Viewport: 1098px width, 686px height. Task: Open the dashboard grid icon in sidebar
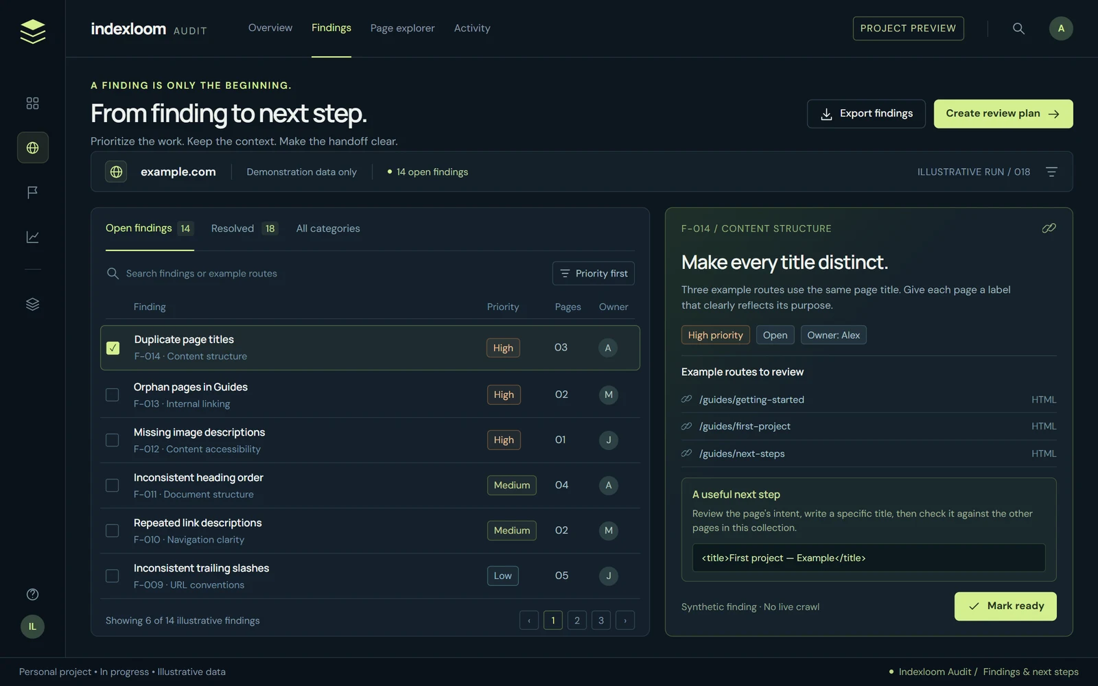tap(32, 103)
